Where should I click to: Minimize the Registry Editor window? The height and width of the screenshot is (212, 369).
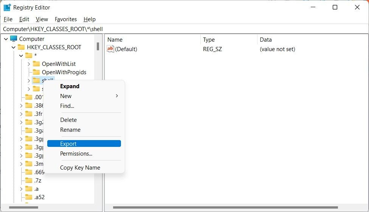[313, 7]
